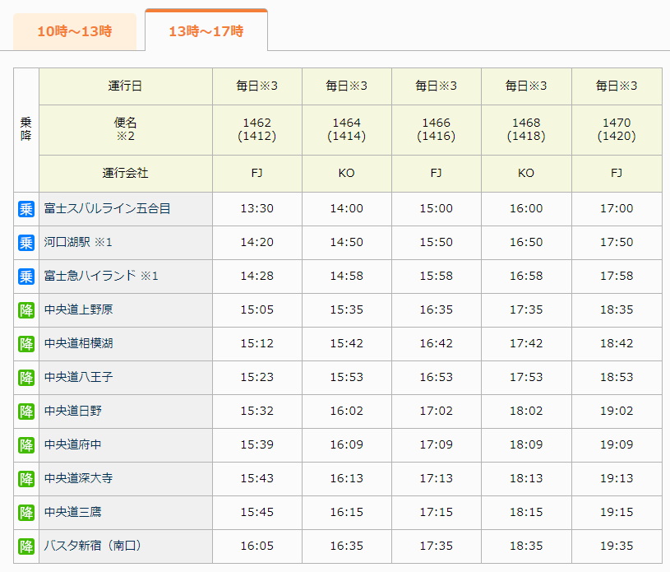This screenshot has width=670, height=572.
Task: Select stop name 中央道三鷹
Action: pos(72,512)
